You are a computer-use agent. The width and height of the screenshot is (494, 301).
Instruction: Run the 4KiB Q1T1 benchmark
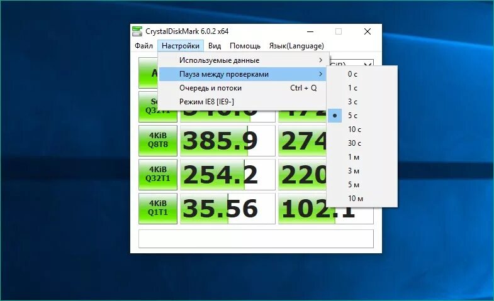click(158, 208)
